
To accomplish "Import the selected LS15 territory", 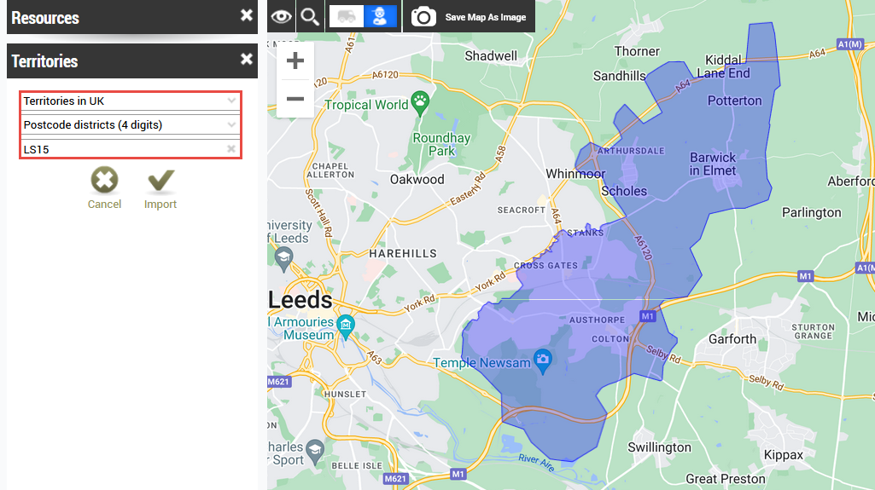I will pyautogui.click(x=160, y=181).
